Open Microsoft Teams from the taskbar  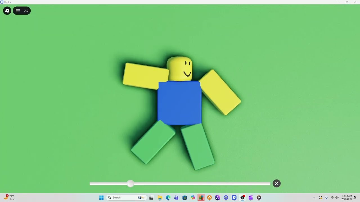[x=176, y=198]
